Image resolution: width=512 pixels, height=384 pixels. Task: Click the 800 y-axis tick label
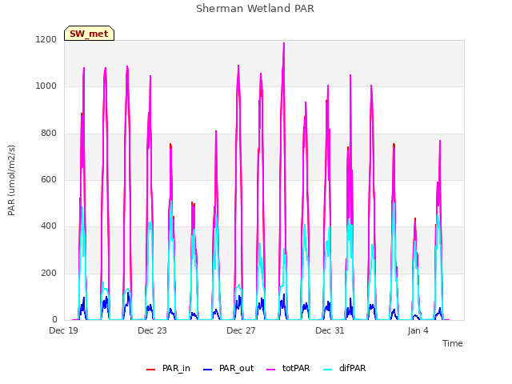[49, 133]
